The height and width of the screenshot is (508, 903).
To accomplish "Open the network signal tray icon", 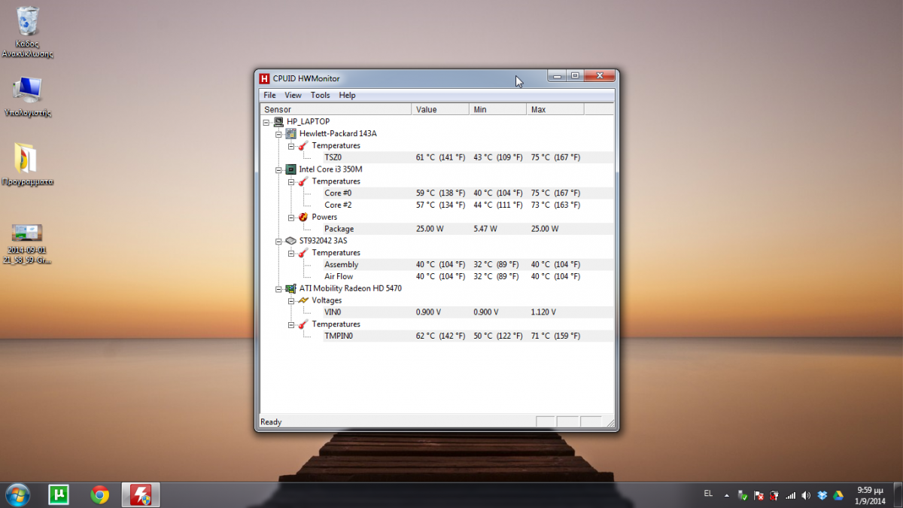I will click(x=790, y=495).
